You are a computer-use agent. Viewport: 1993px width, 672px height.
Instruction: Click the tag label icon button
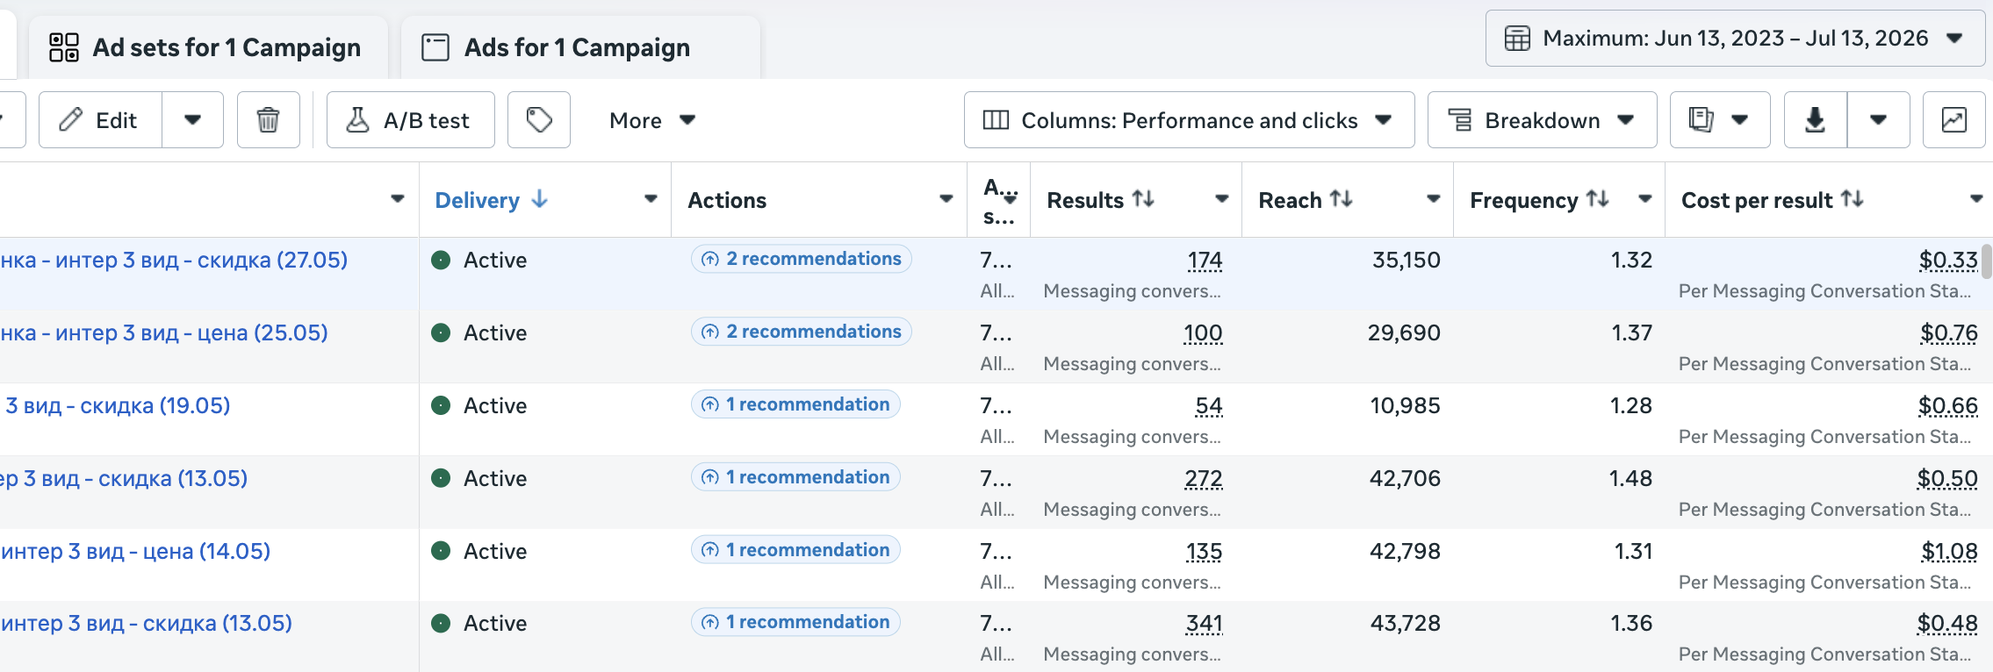(539, 120)
